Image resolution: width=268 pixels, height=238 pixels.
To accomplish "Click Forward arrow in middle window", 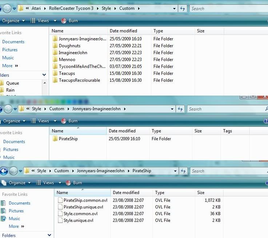I will coord(8,109).
